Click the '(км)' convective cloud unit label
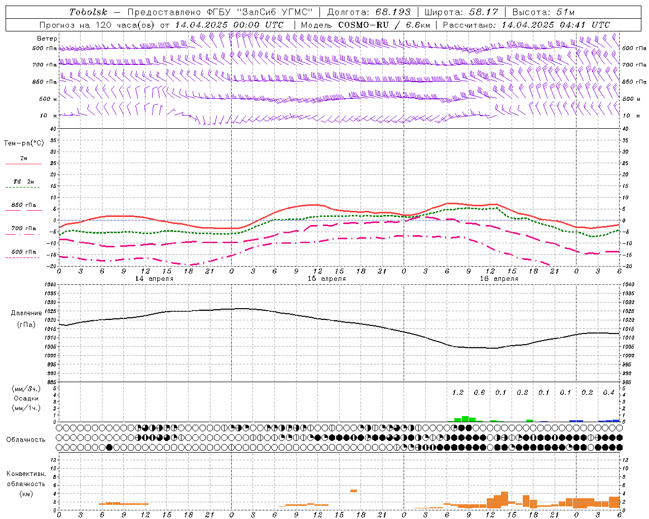This screenshot has width=649, height=519. [x=26, y=494]
